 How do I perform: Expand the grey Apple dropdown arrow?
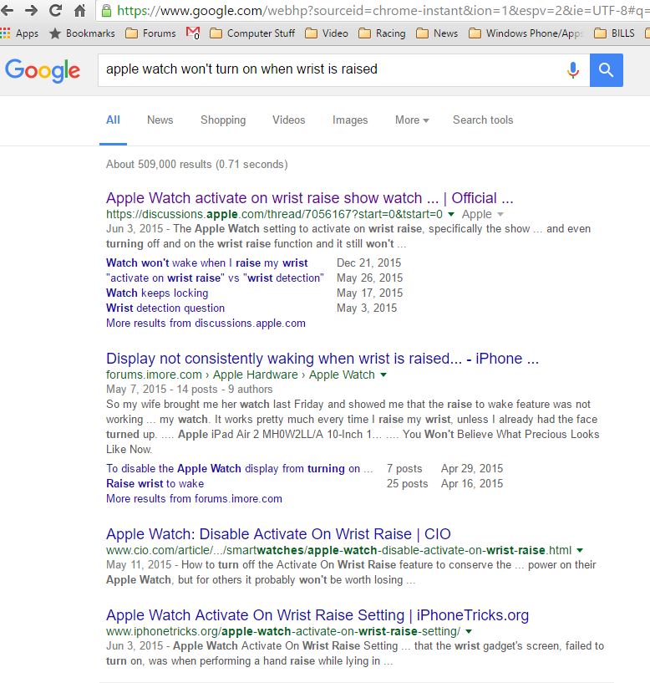coord(500,214)
